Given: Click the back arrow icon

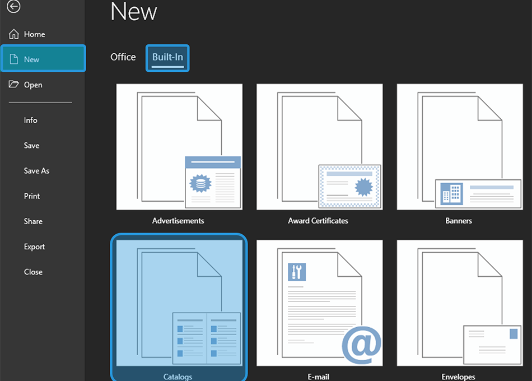Looking at the screenshot, I should point(13,6).
